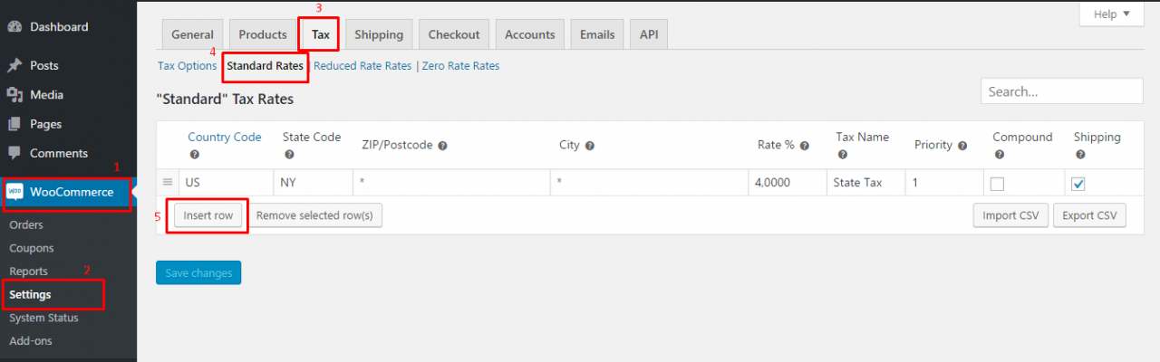Click the Media library icon
The width and height of the screenshot is (1160, 362).
(14, 95)
